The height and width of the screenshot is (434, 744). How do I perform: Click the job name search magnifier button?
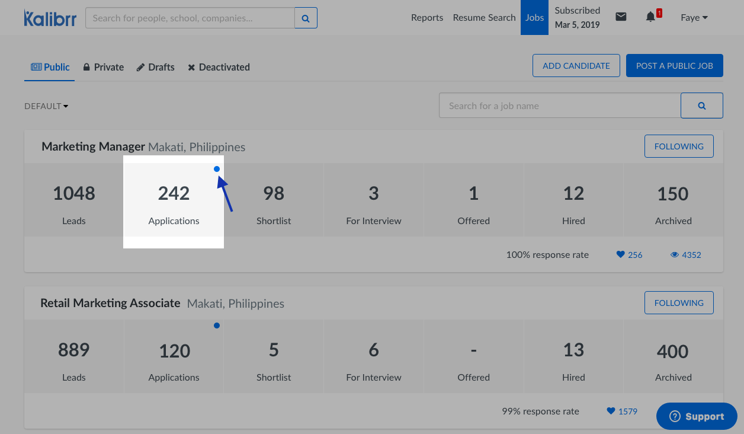point(701,106)
